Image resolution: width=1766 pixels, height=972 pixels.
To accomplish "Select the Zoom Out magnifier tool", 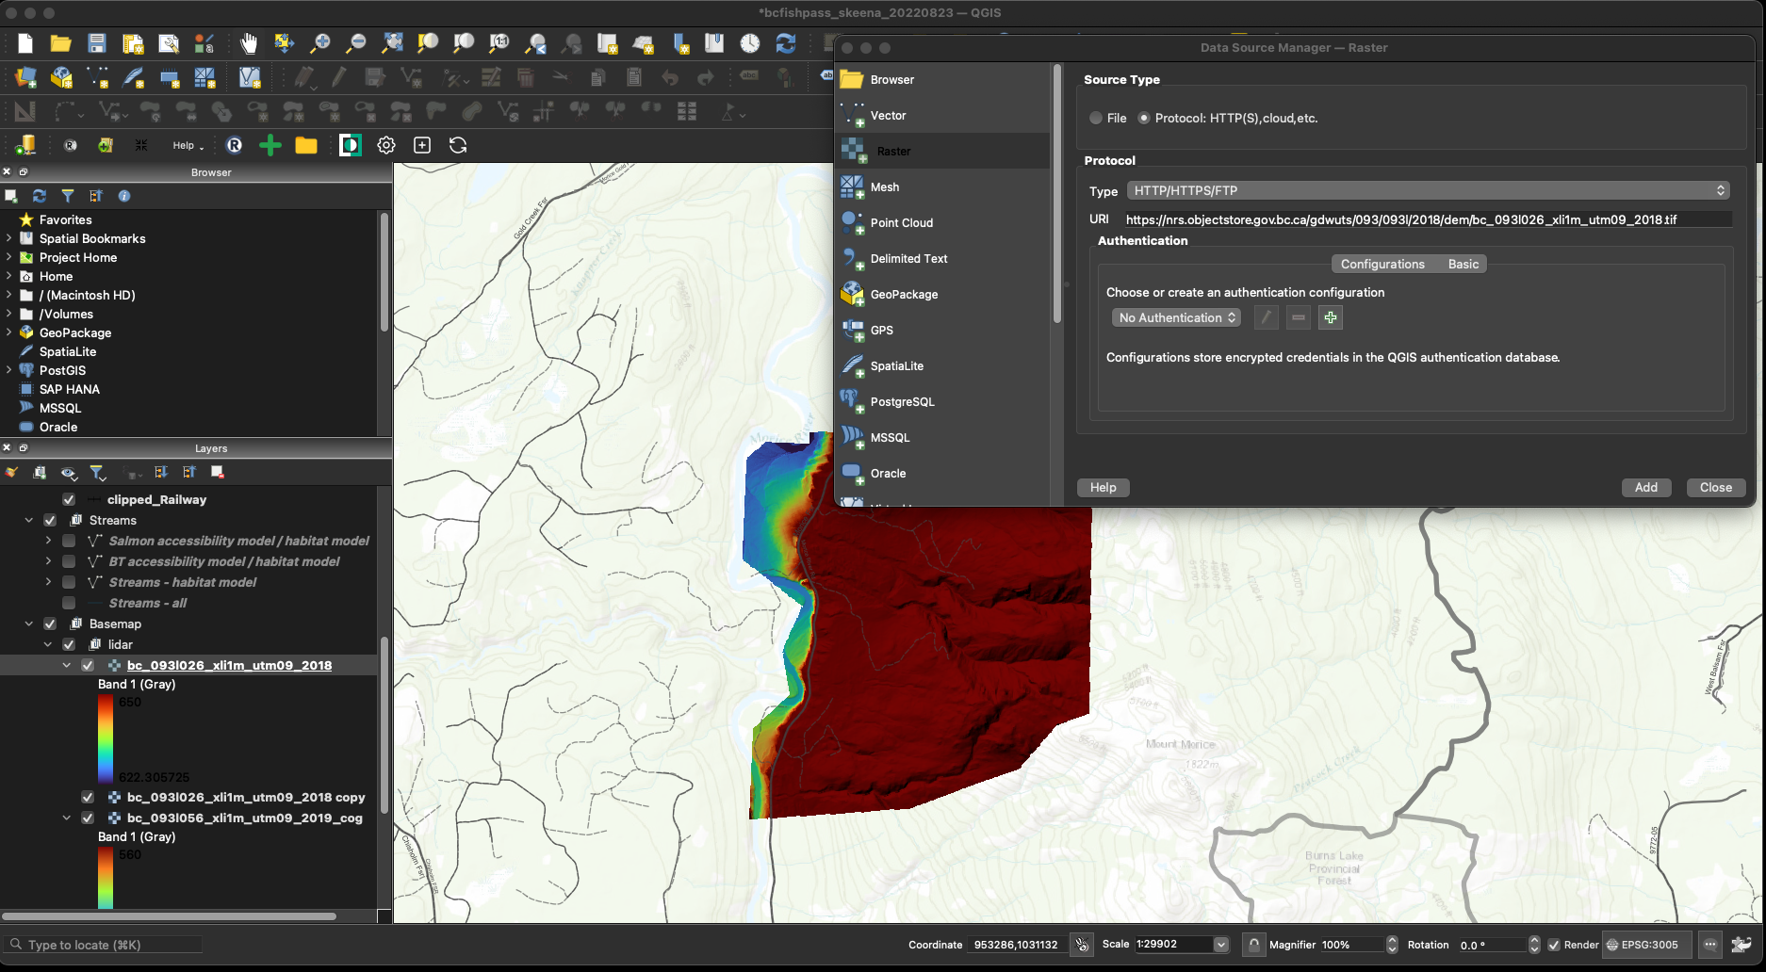I will (356, 43).
